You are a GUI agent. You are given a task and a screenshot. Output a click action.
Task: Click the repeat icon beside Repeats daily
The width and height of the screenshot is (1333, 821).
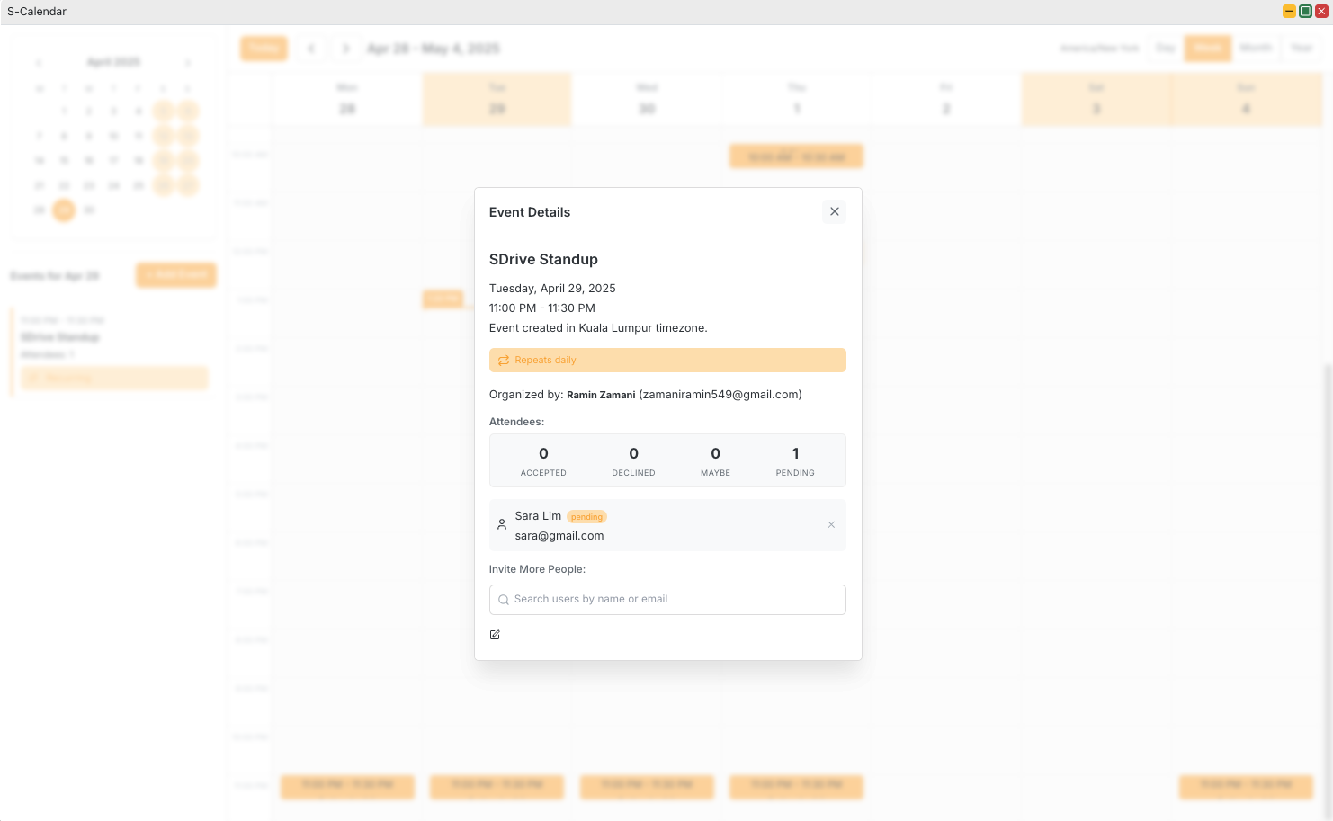point(504,361)
